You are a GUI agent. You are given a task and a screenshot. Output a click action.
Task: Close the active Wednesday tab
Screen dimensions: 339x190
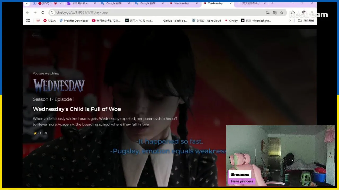(x=231, y=3)
